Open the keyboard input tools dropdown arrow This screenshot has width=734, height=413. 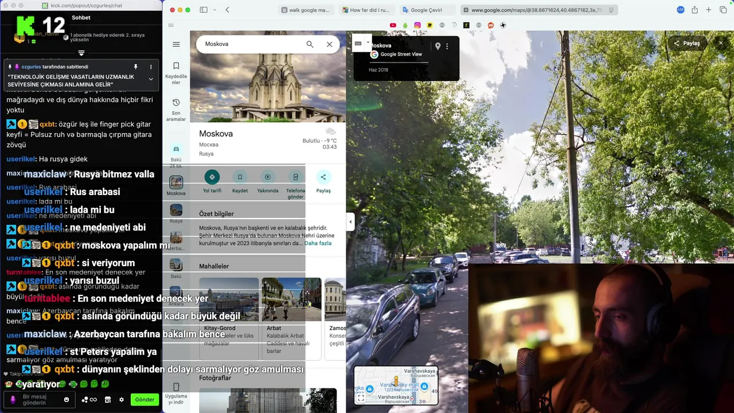click(x=368, y=42)
